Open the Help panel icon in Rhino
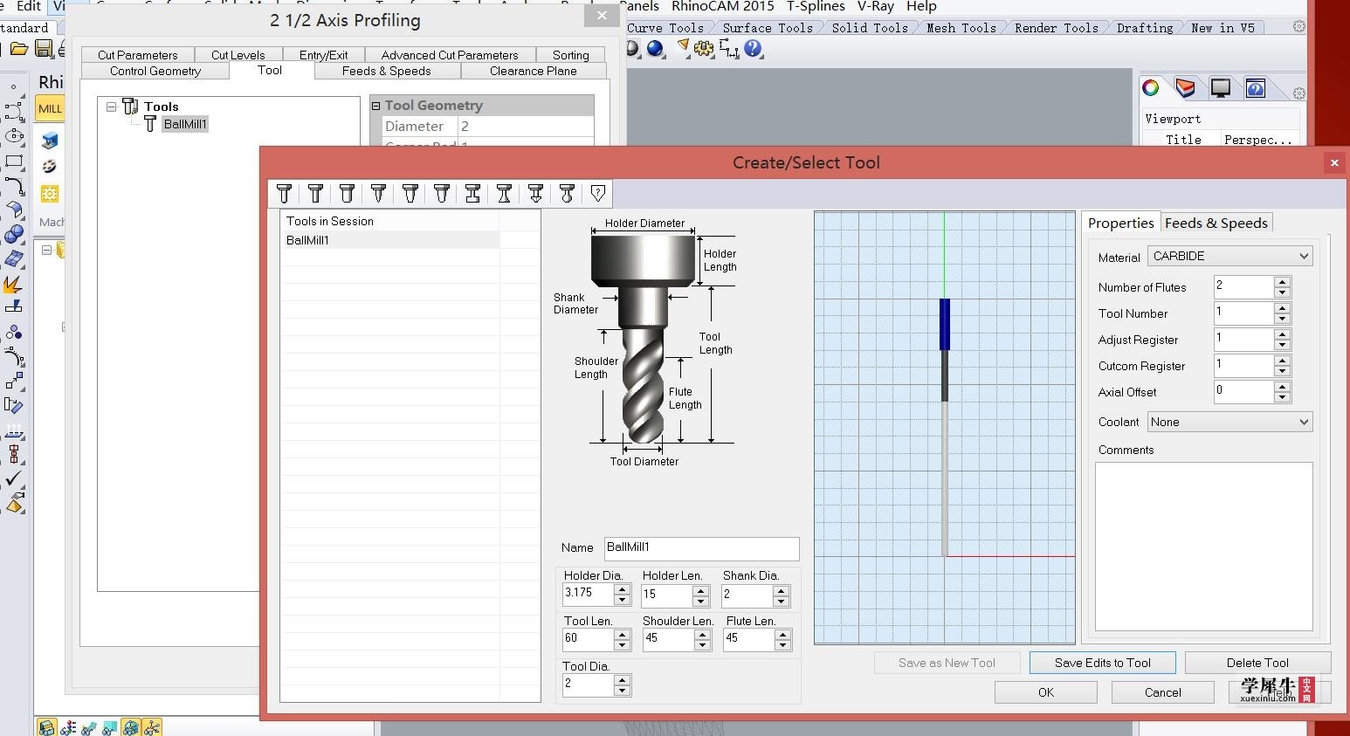Screen dimensions: 1350x736 [x=1255, y=88]
